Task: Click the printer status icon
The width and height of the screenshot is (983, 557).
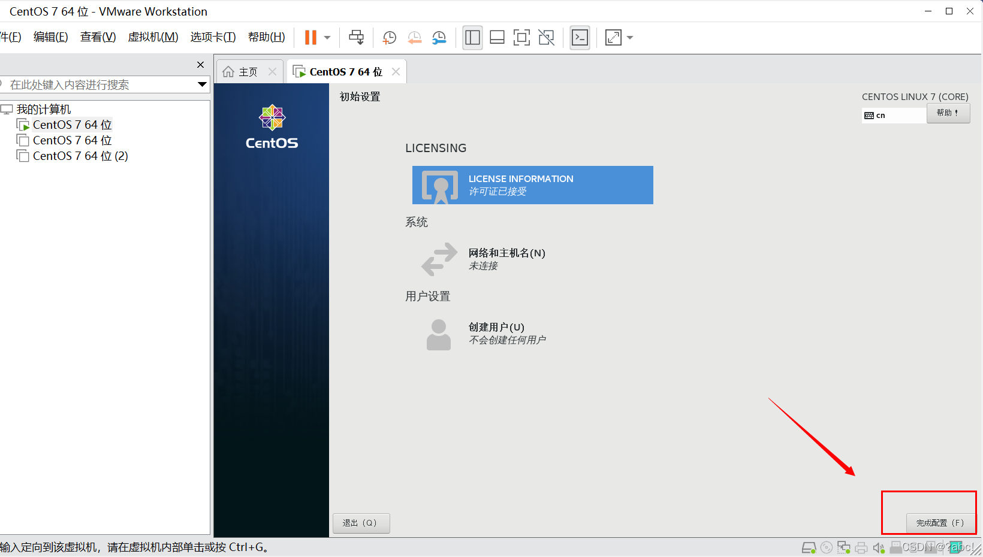Action: click(861, 547)
